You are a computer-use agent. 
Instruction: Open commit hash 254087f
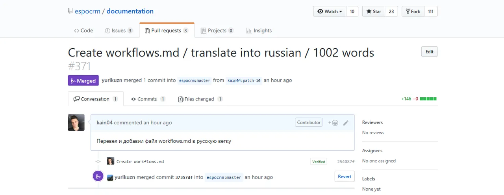click(x=346, y=162)
